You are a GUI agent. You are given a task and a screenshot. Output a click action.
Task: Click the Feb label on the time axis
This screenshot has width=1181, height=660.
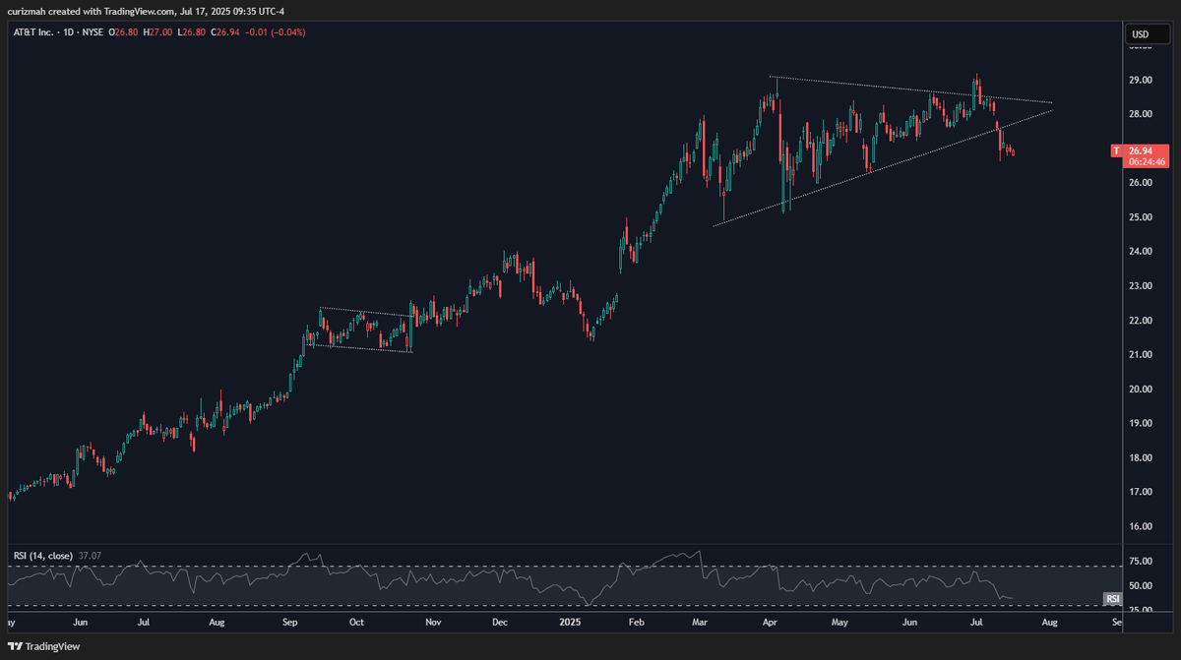tap(636, 623)
